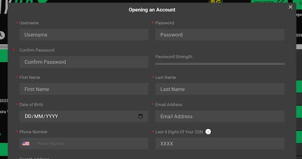Focus the Username input field
The width and height of the screenshot is (302, 159).
(84, 35)
